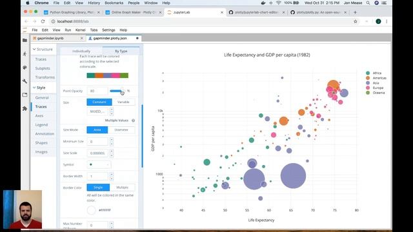This screenshot has width=413, height=232.
Task: Select Variable size option
Action: (x=123, y=102)
